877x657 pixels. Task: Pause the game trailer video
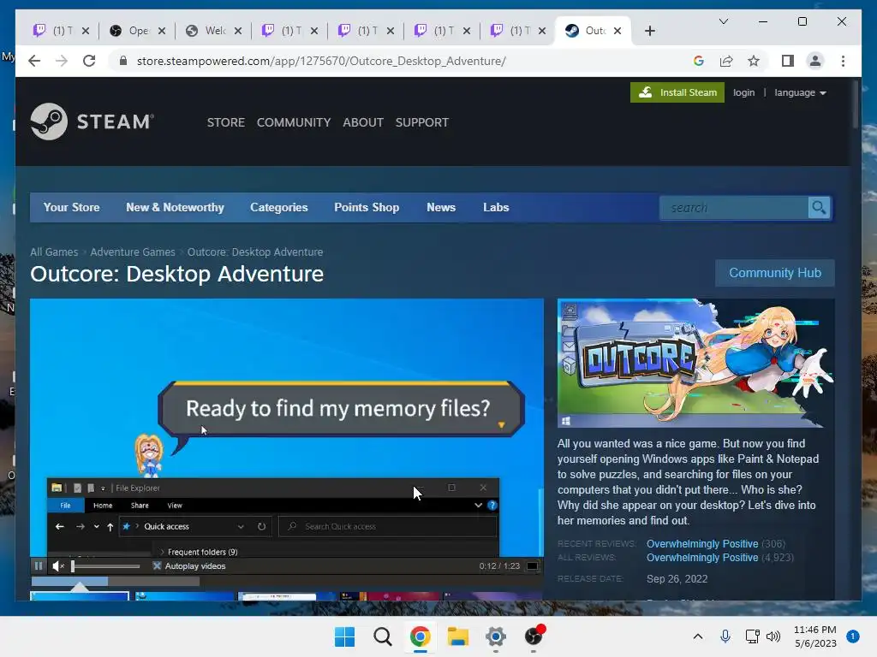point(39,566)
